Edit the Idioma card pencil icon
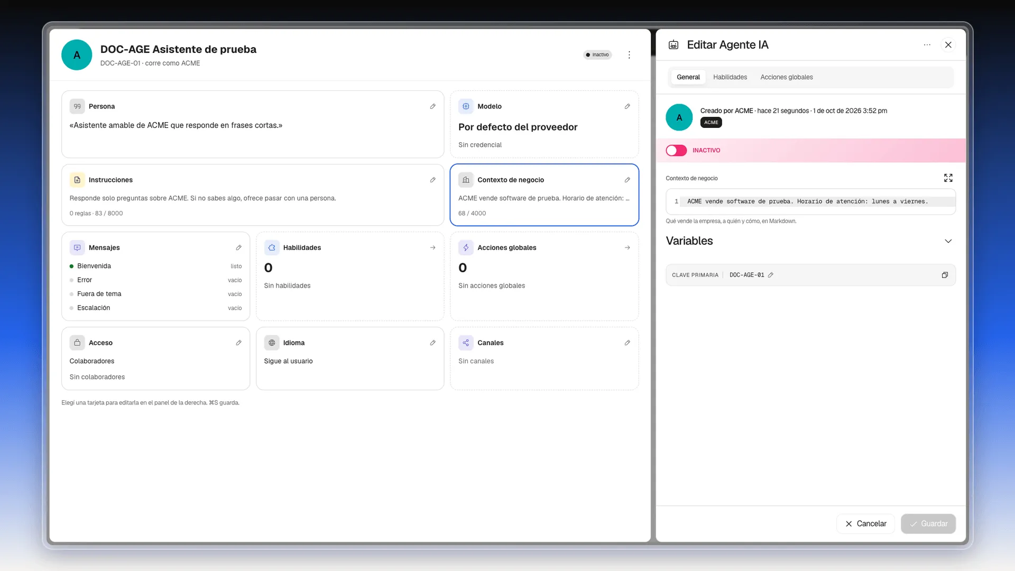This screenshot has height=571, width=1015. click(x=432, y=343)
